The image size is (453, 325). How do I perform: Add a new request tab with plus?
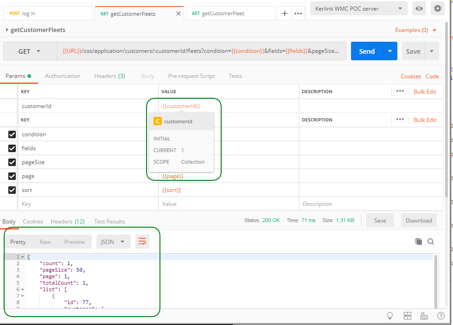(x=285, y=13)
